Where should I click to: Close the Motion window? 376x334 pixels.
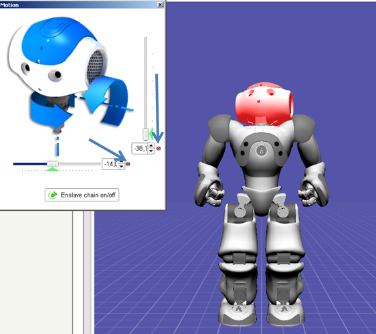tap(160, 5)
